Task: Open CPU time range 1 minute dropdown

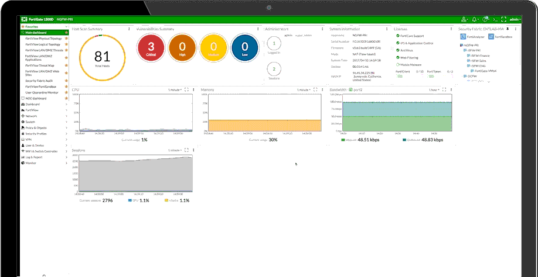Action: [x=175, y=89]
